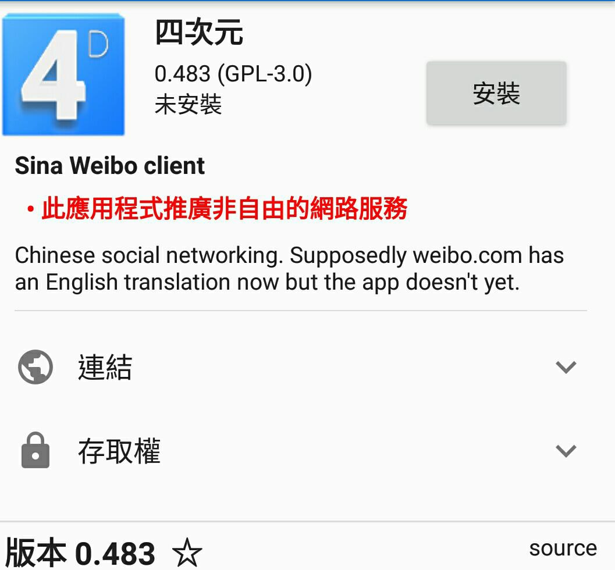Click the 'D' superscript on the app icon

98,44
